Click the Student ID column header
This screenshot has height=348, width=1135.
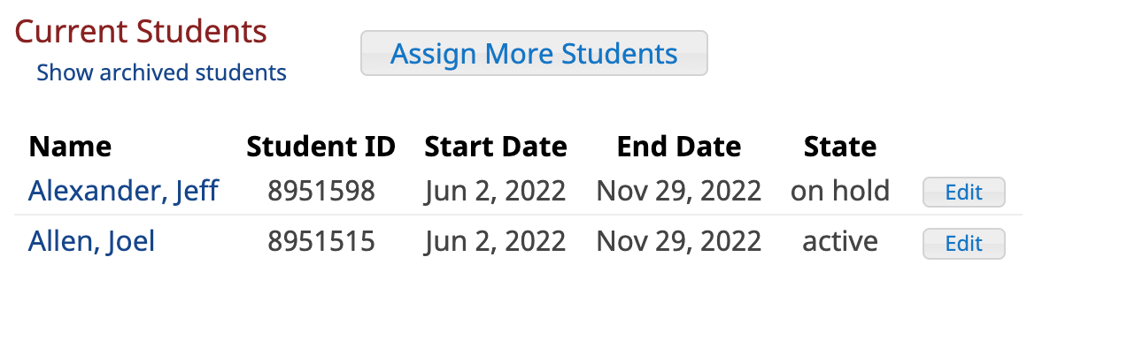coord(321,146)
